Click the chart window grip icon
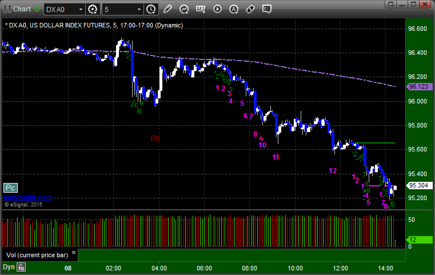 pyautogui.click(x=7, y=9)
